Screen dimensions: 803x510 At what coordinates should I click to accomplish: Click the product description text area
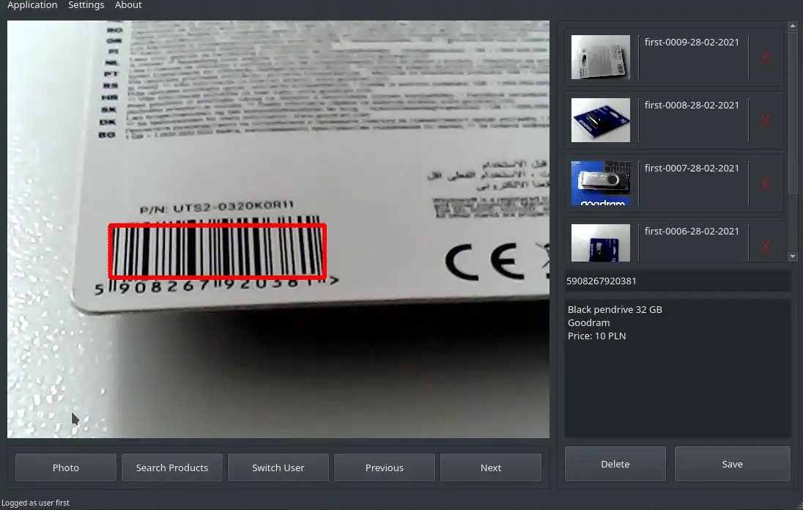(x=678, y=369)
